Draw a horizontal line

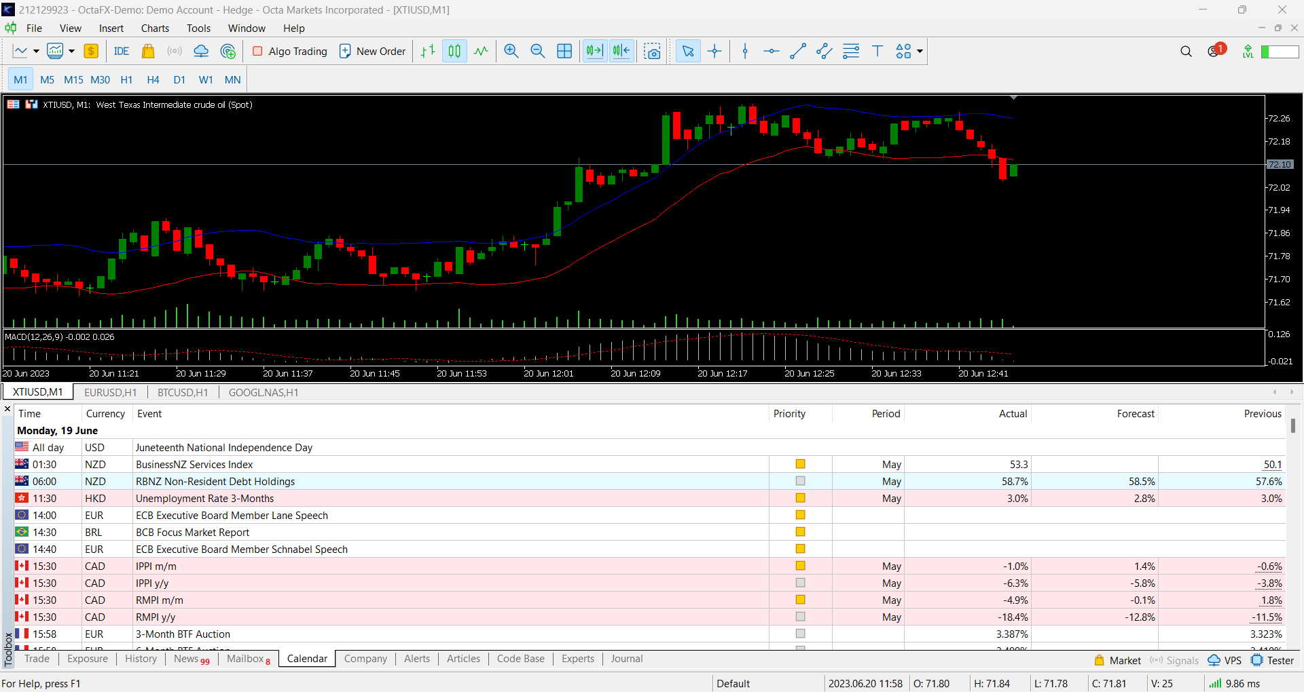point(772,51)
